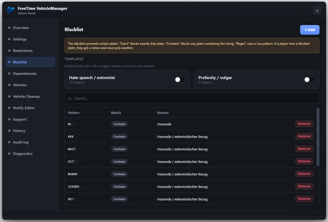Remove the SIEGE pattern row
Image resolution: width=328 pixels, height=222 pixels.
pyautogui.click(x=304, y=186)
